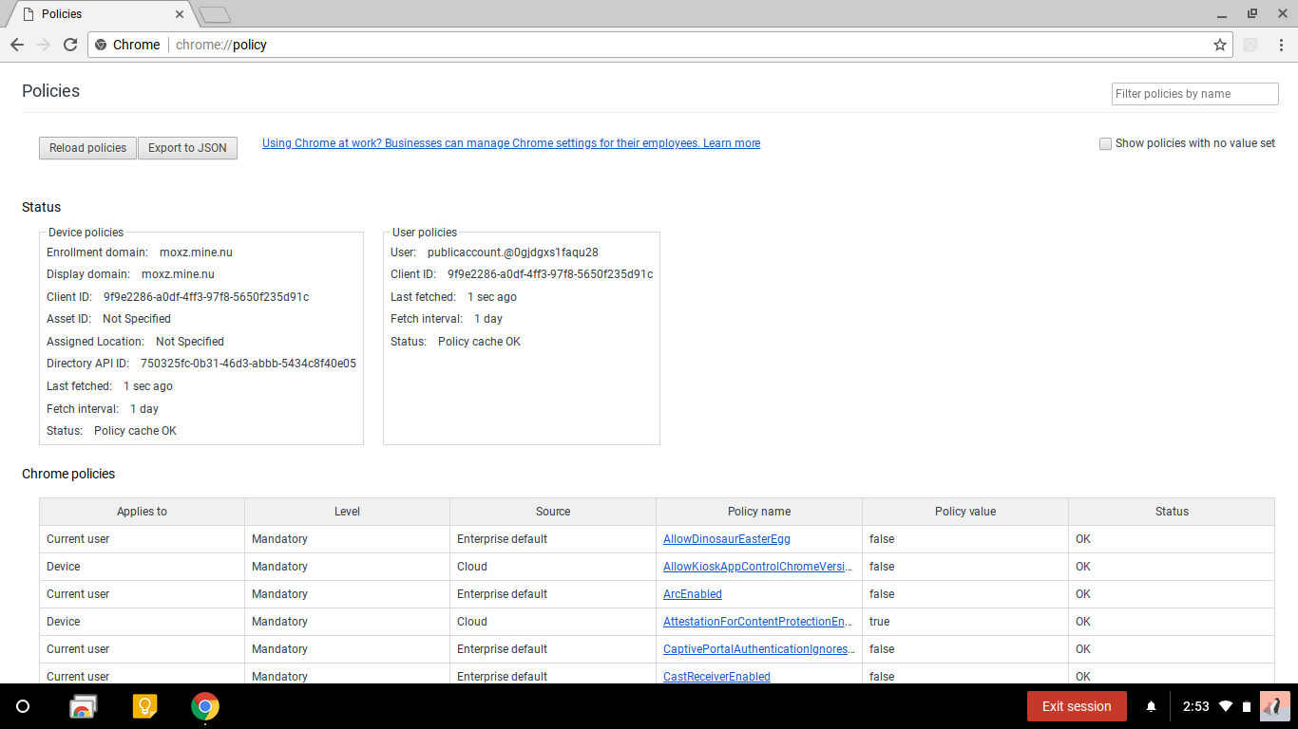Open the Web Store app on the shelf
Screen dimensions: 1298x729
pyautogui.click(x=83, y=706)
